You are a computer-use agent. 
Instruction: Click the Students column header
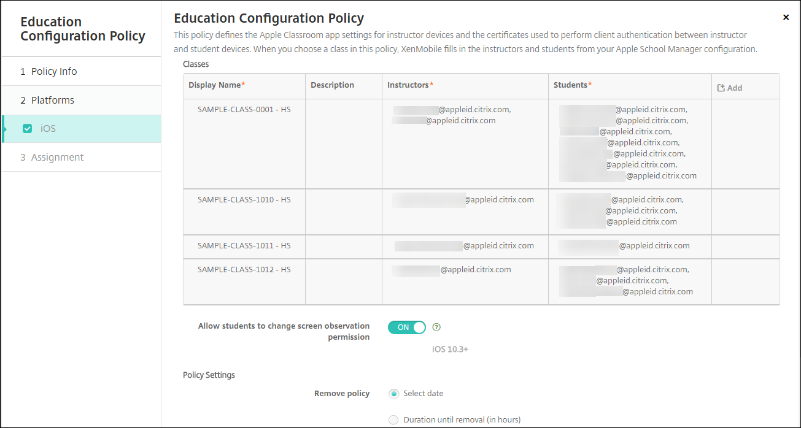[x=572, y=85]
